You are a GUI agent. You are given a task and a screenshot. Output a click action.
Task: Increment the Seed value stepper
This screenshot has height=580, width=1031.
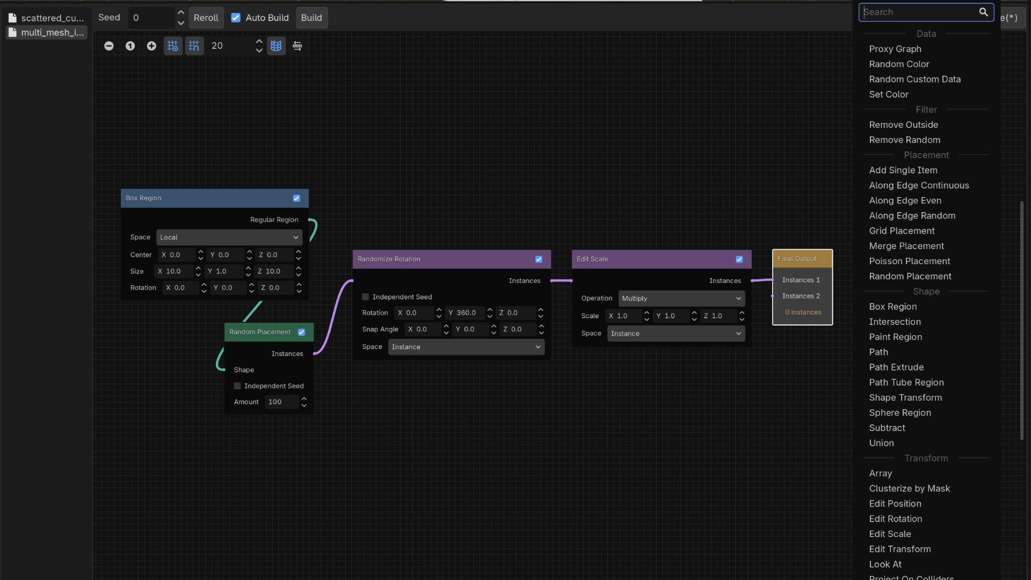[181, 13]
